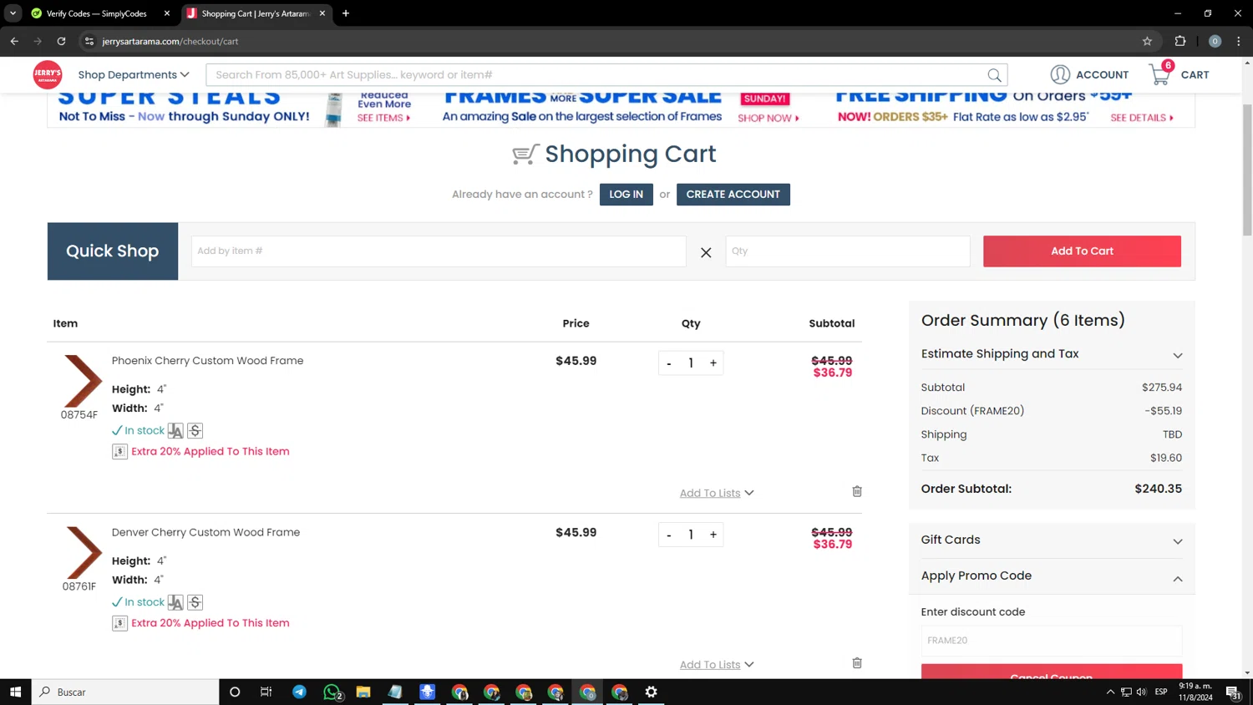Click the Jerry's Artarama logo
The image size is (1253, 705).
click(x=48, y=74)
